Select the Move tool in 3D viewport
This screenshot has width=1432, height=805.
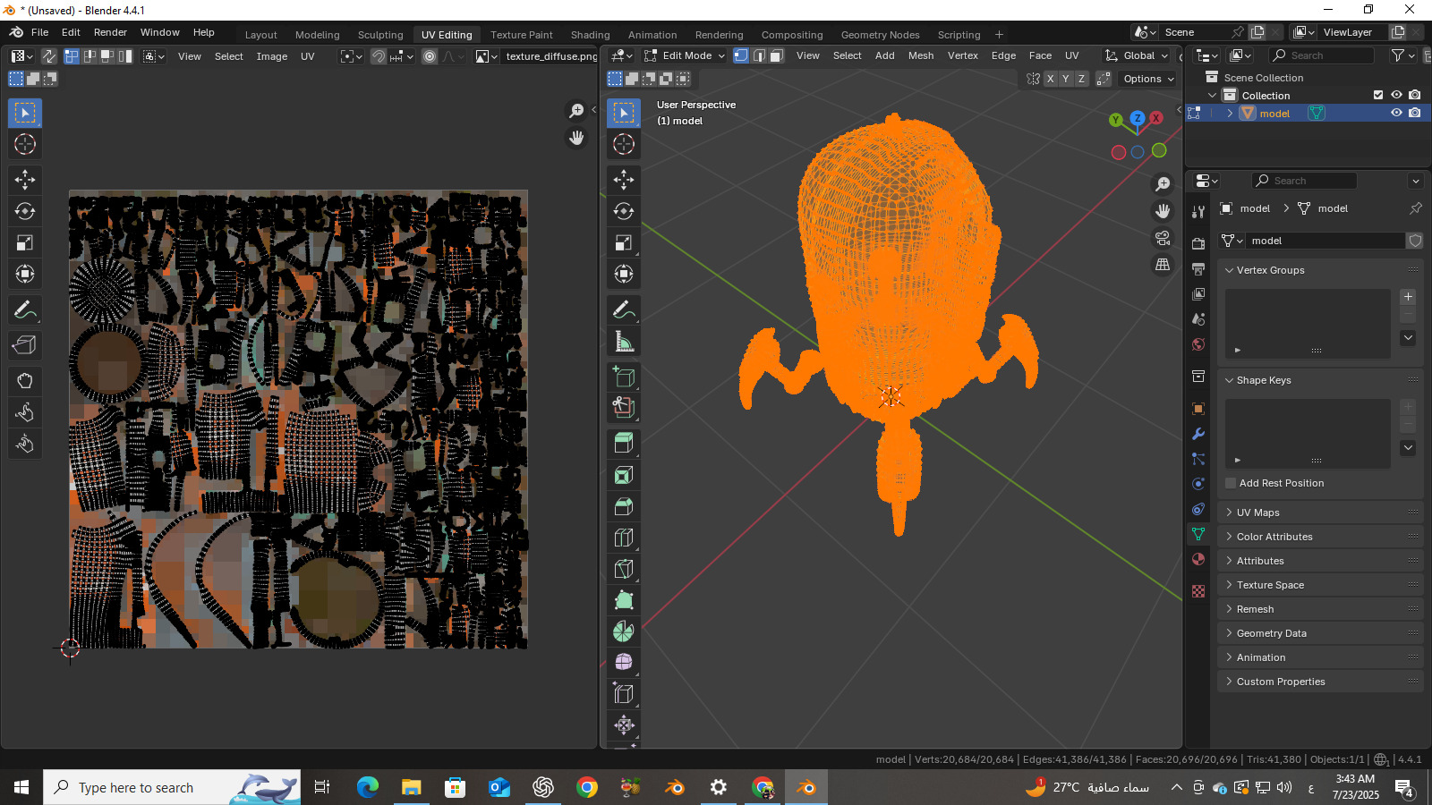[624, 180]
